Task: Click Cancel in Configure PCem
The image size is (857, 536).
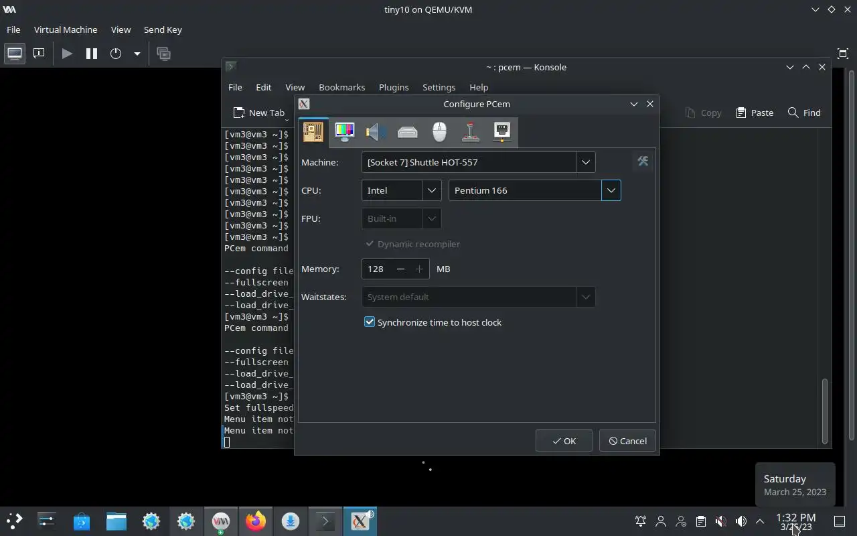Action: click(627, 441)
